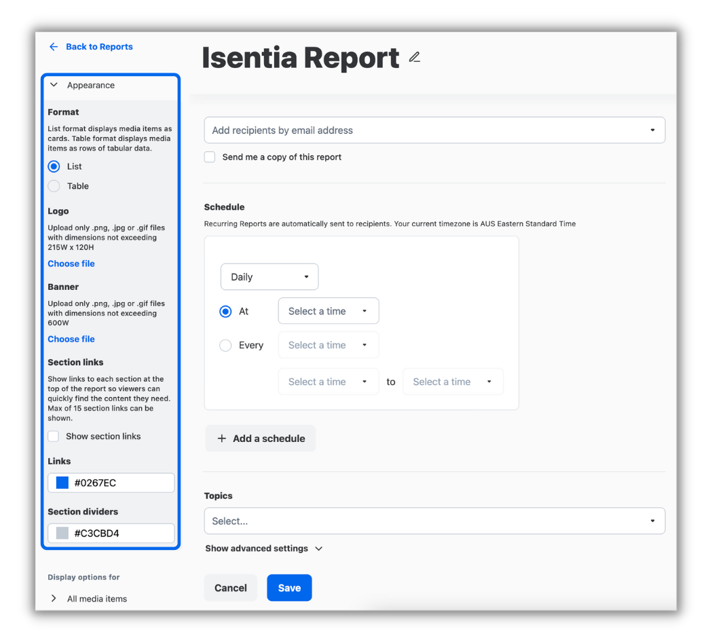The width and height of the screenshot is (712, 643).
Task: Click the Section dividers hex field #C3CBD4
Action: click(111, 533)
